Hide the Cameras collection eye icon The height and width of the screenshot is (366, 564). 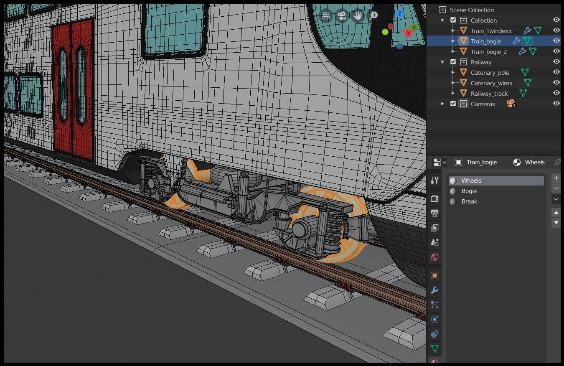click(556, 103)
